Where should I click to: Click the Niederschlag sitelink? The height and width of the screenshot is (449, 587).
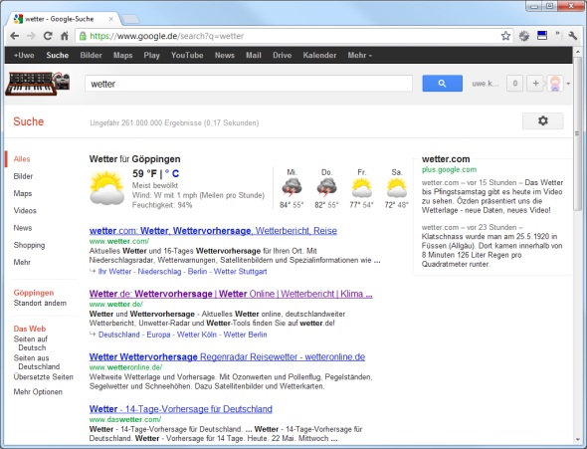[159, 272]
